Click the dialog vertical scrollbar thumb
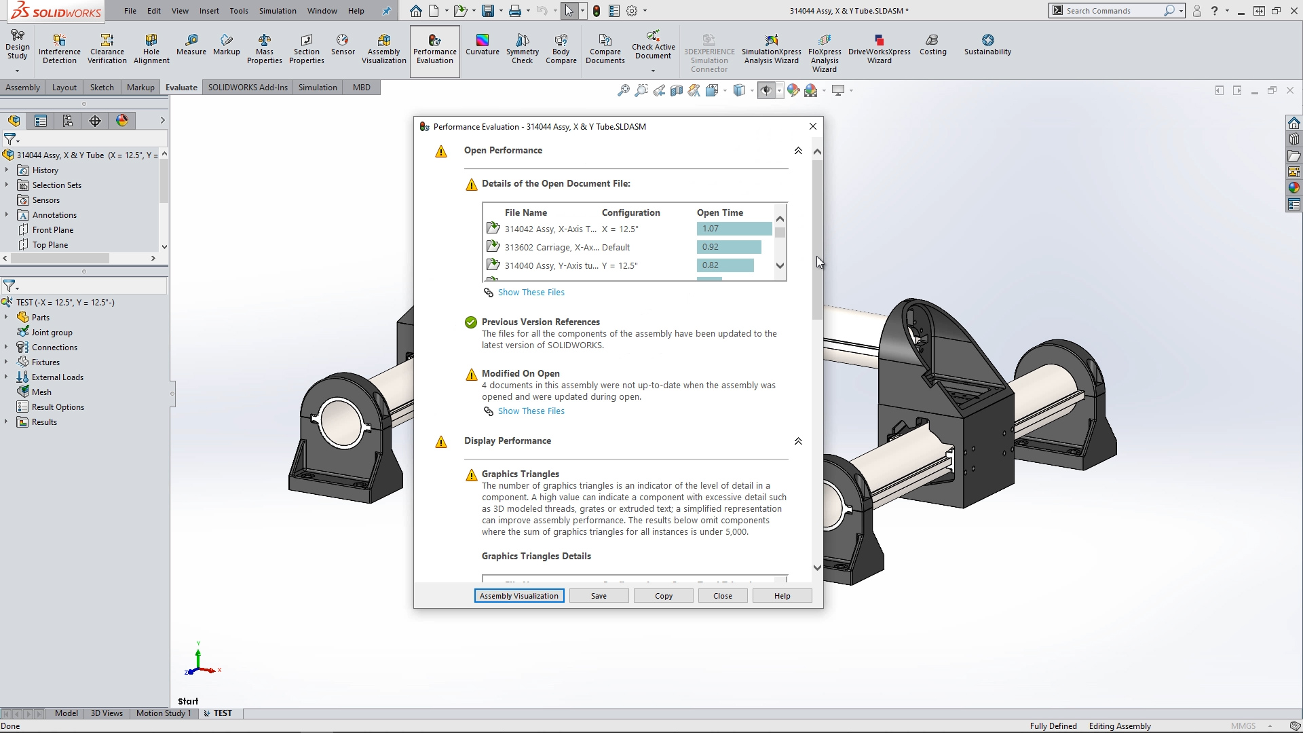This screenshot has width=1303, height=733. pyautogui.click(x=817, y=240)
